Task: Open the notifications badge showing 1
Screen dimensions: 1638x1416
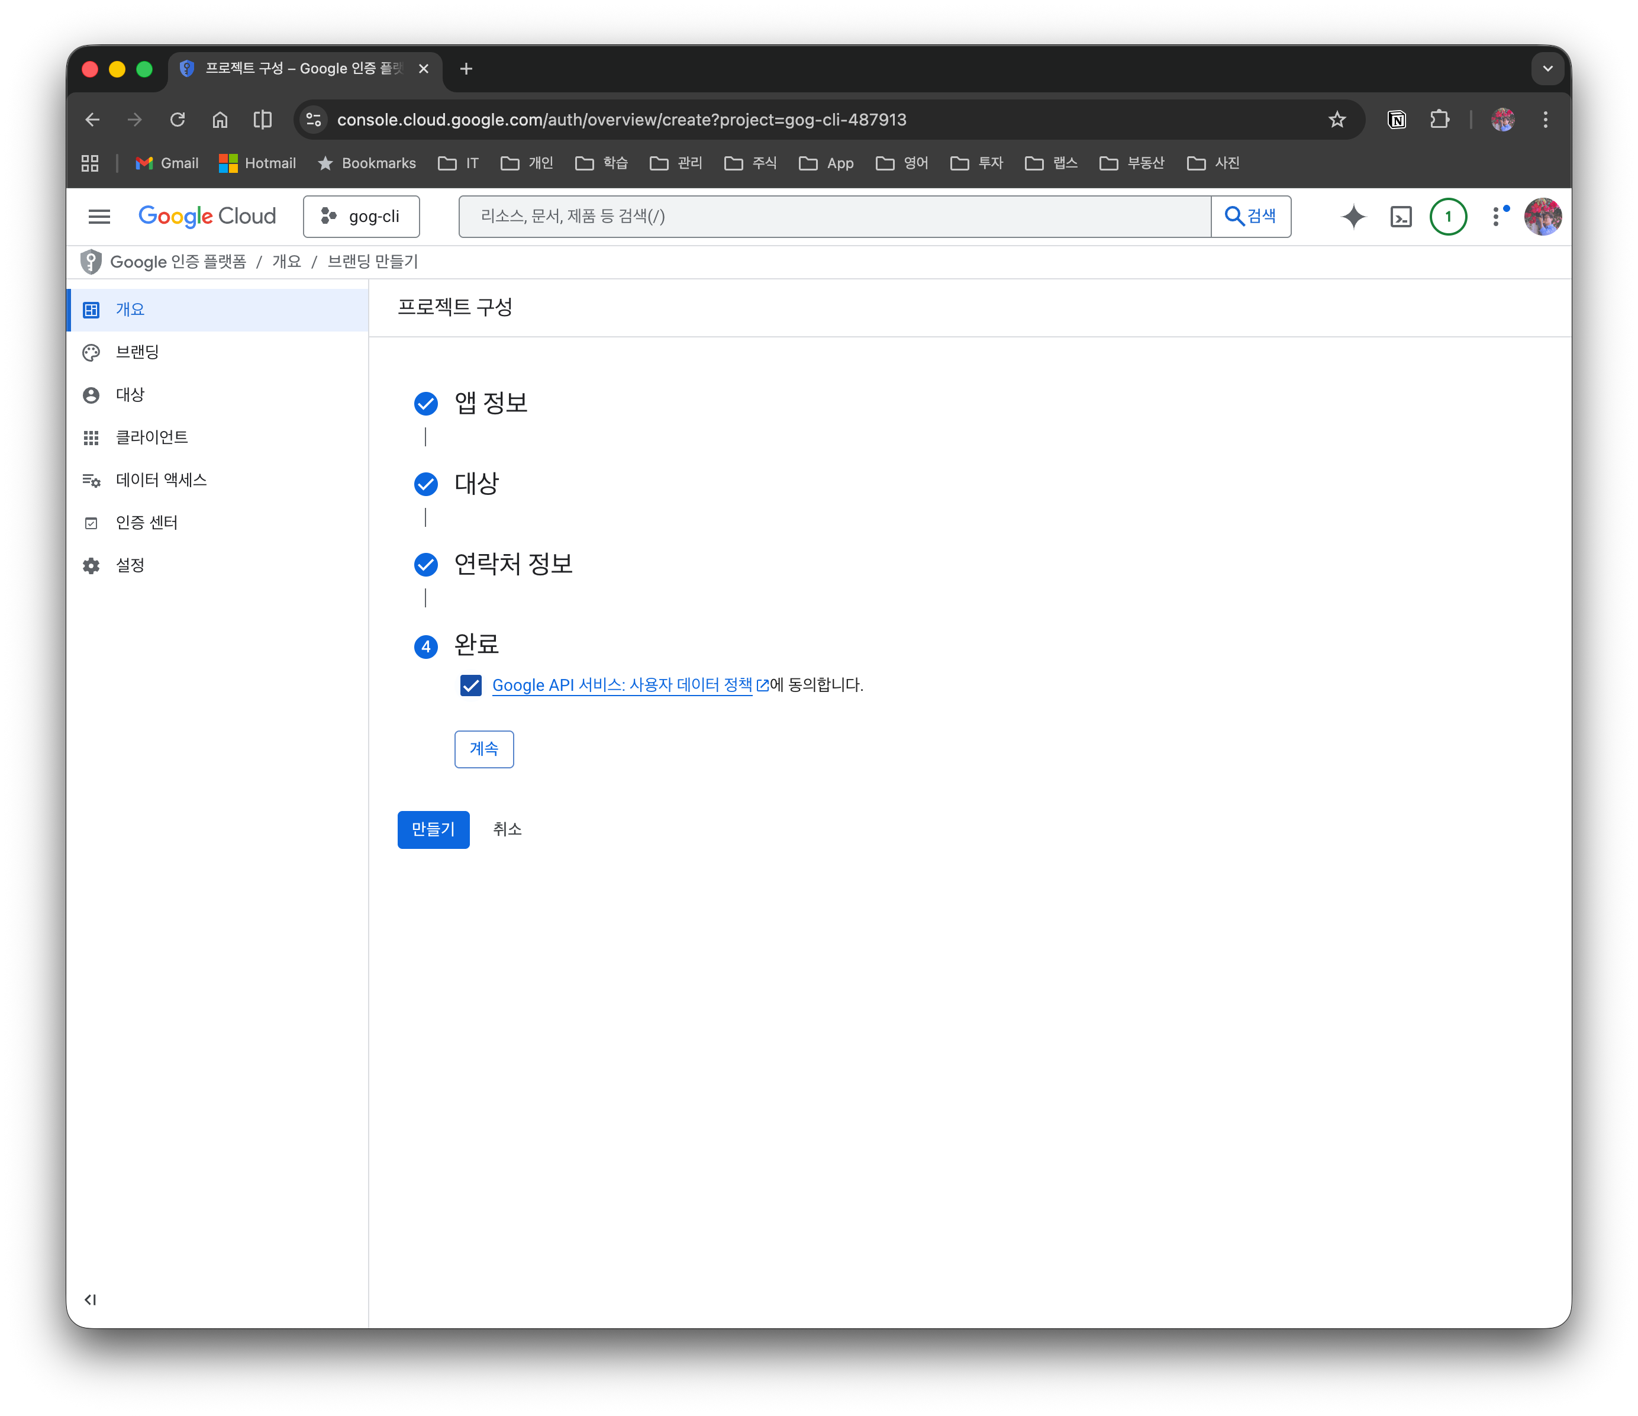Action: point(1447,217)
